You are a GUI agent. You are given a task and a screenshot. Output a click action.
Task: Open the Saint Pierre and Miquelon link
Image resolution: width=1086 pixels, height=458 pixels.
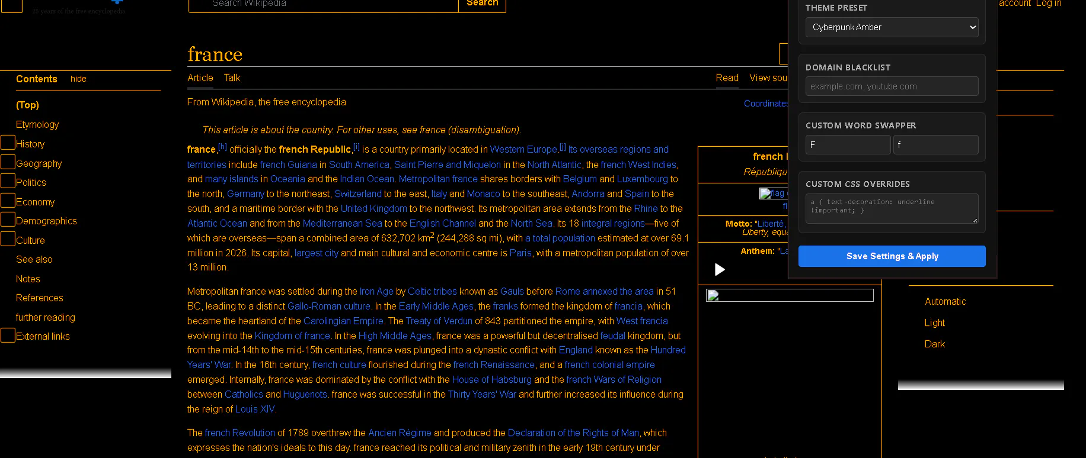(448, 165)
